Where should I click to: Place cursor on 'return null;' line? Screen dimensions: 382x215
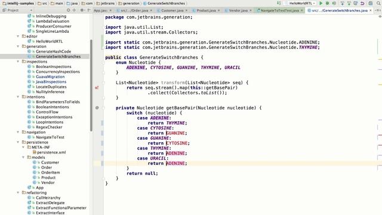tap(142, 173)
